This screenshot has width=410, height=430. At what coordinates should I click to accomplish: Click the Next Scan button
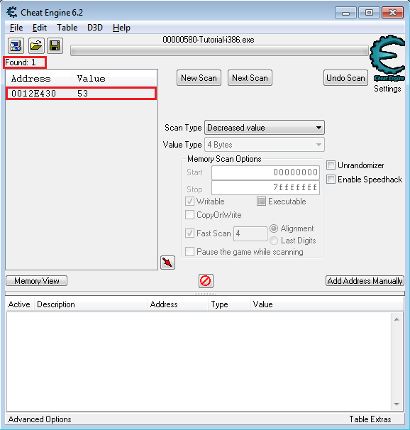[250, 78]
